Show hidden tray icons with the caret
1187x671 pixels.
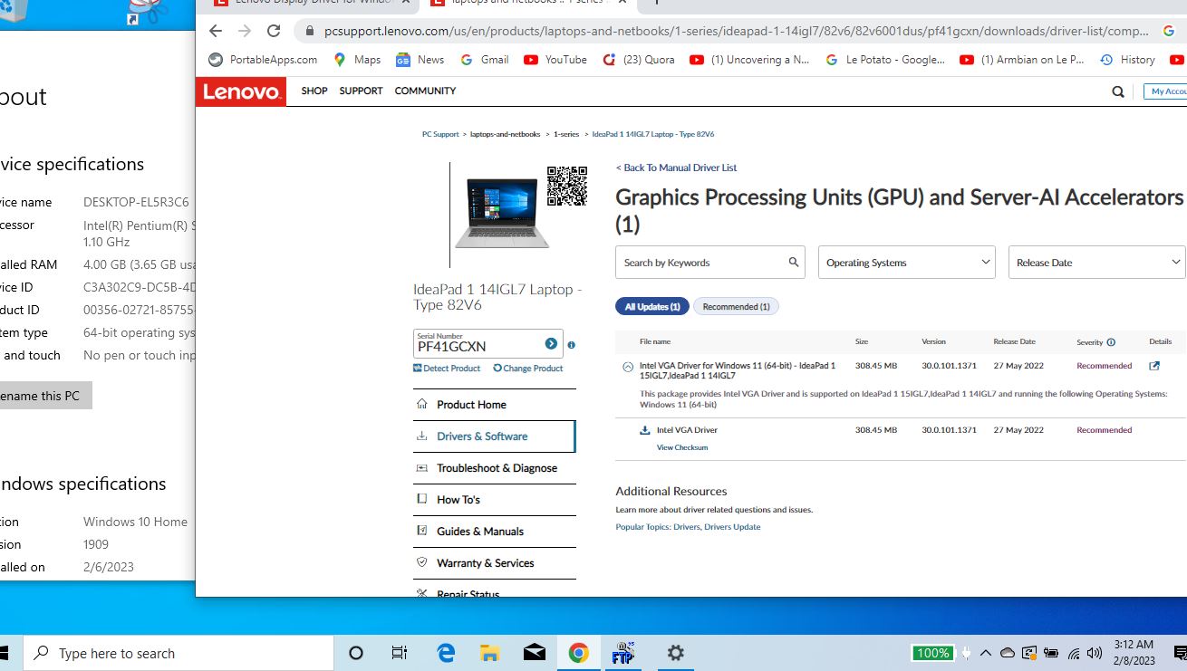(985, 653)
